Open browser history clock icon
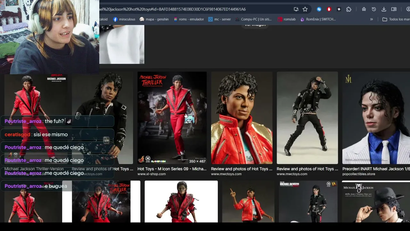The width and height of the screenshot is (410, 231). 374,9
